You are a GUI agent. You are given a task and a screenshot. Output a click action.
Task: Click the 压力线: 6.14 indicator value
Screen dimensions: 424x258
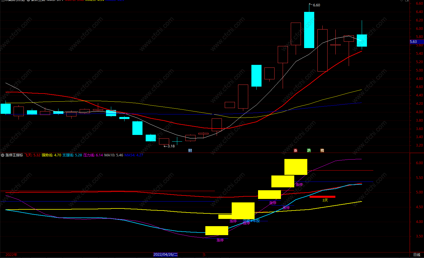pyautogui.click(x=93, y=155)
